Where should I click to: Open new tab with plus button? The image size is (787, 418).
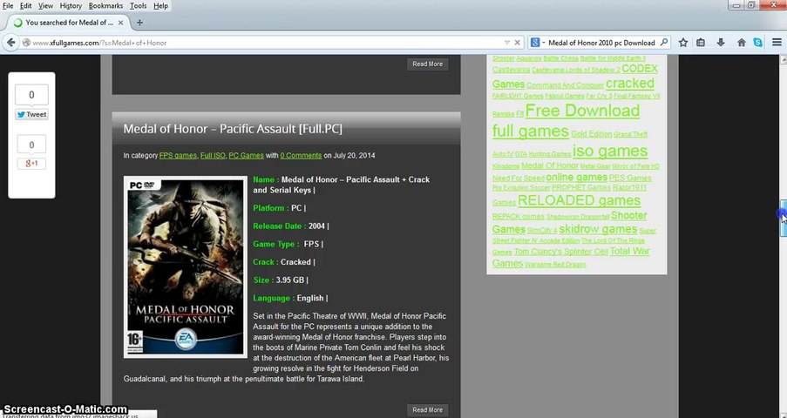tap(139, 23)
